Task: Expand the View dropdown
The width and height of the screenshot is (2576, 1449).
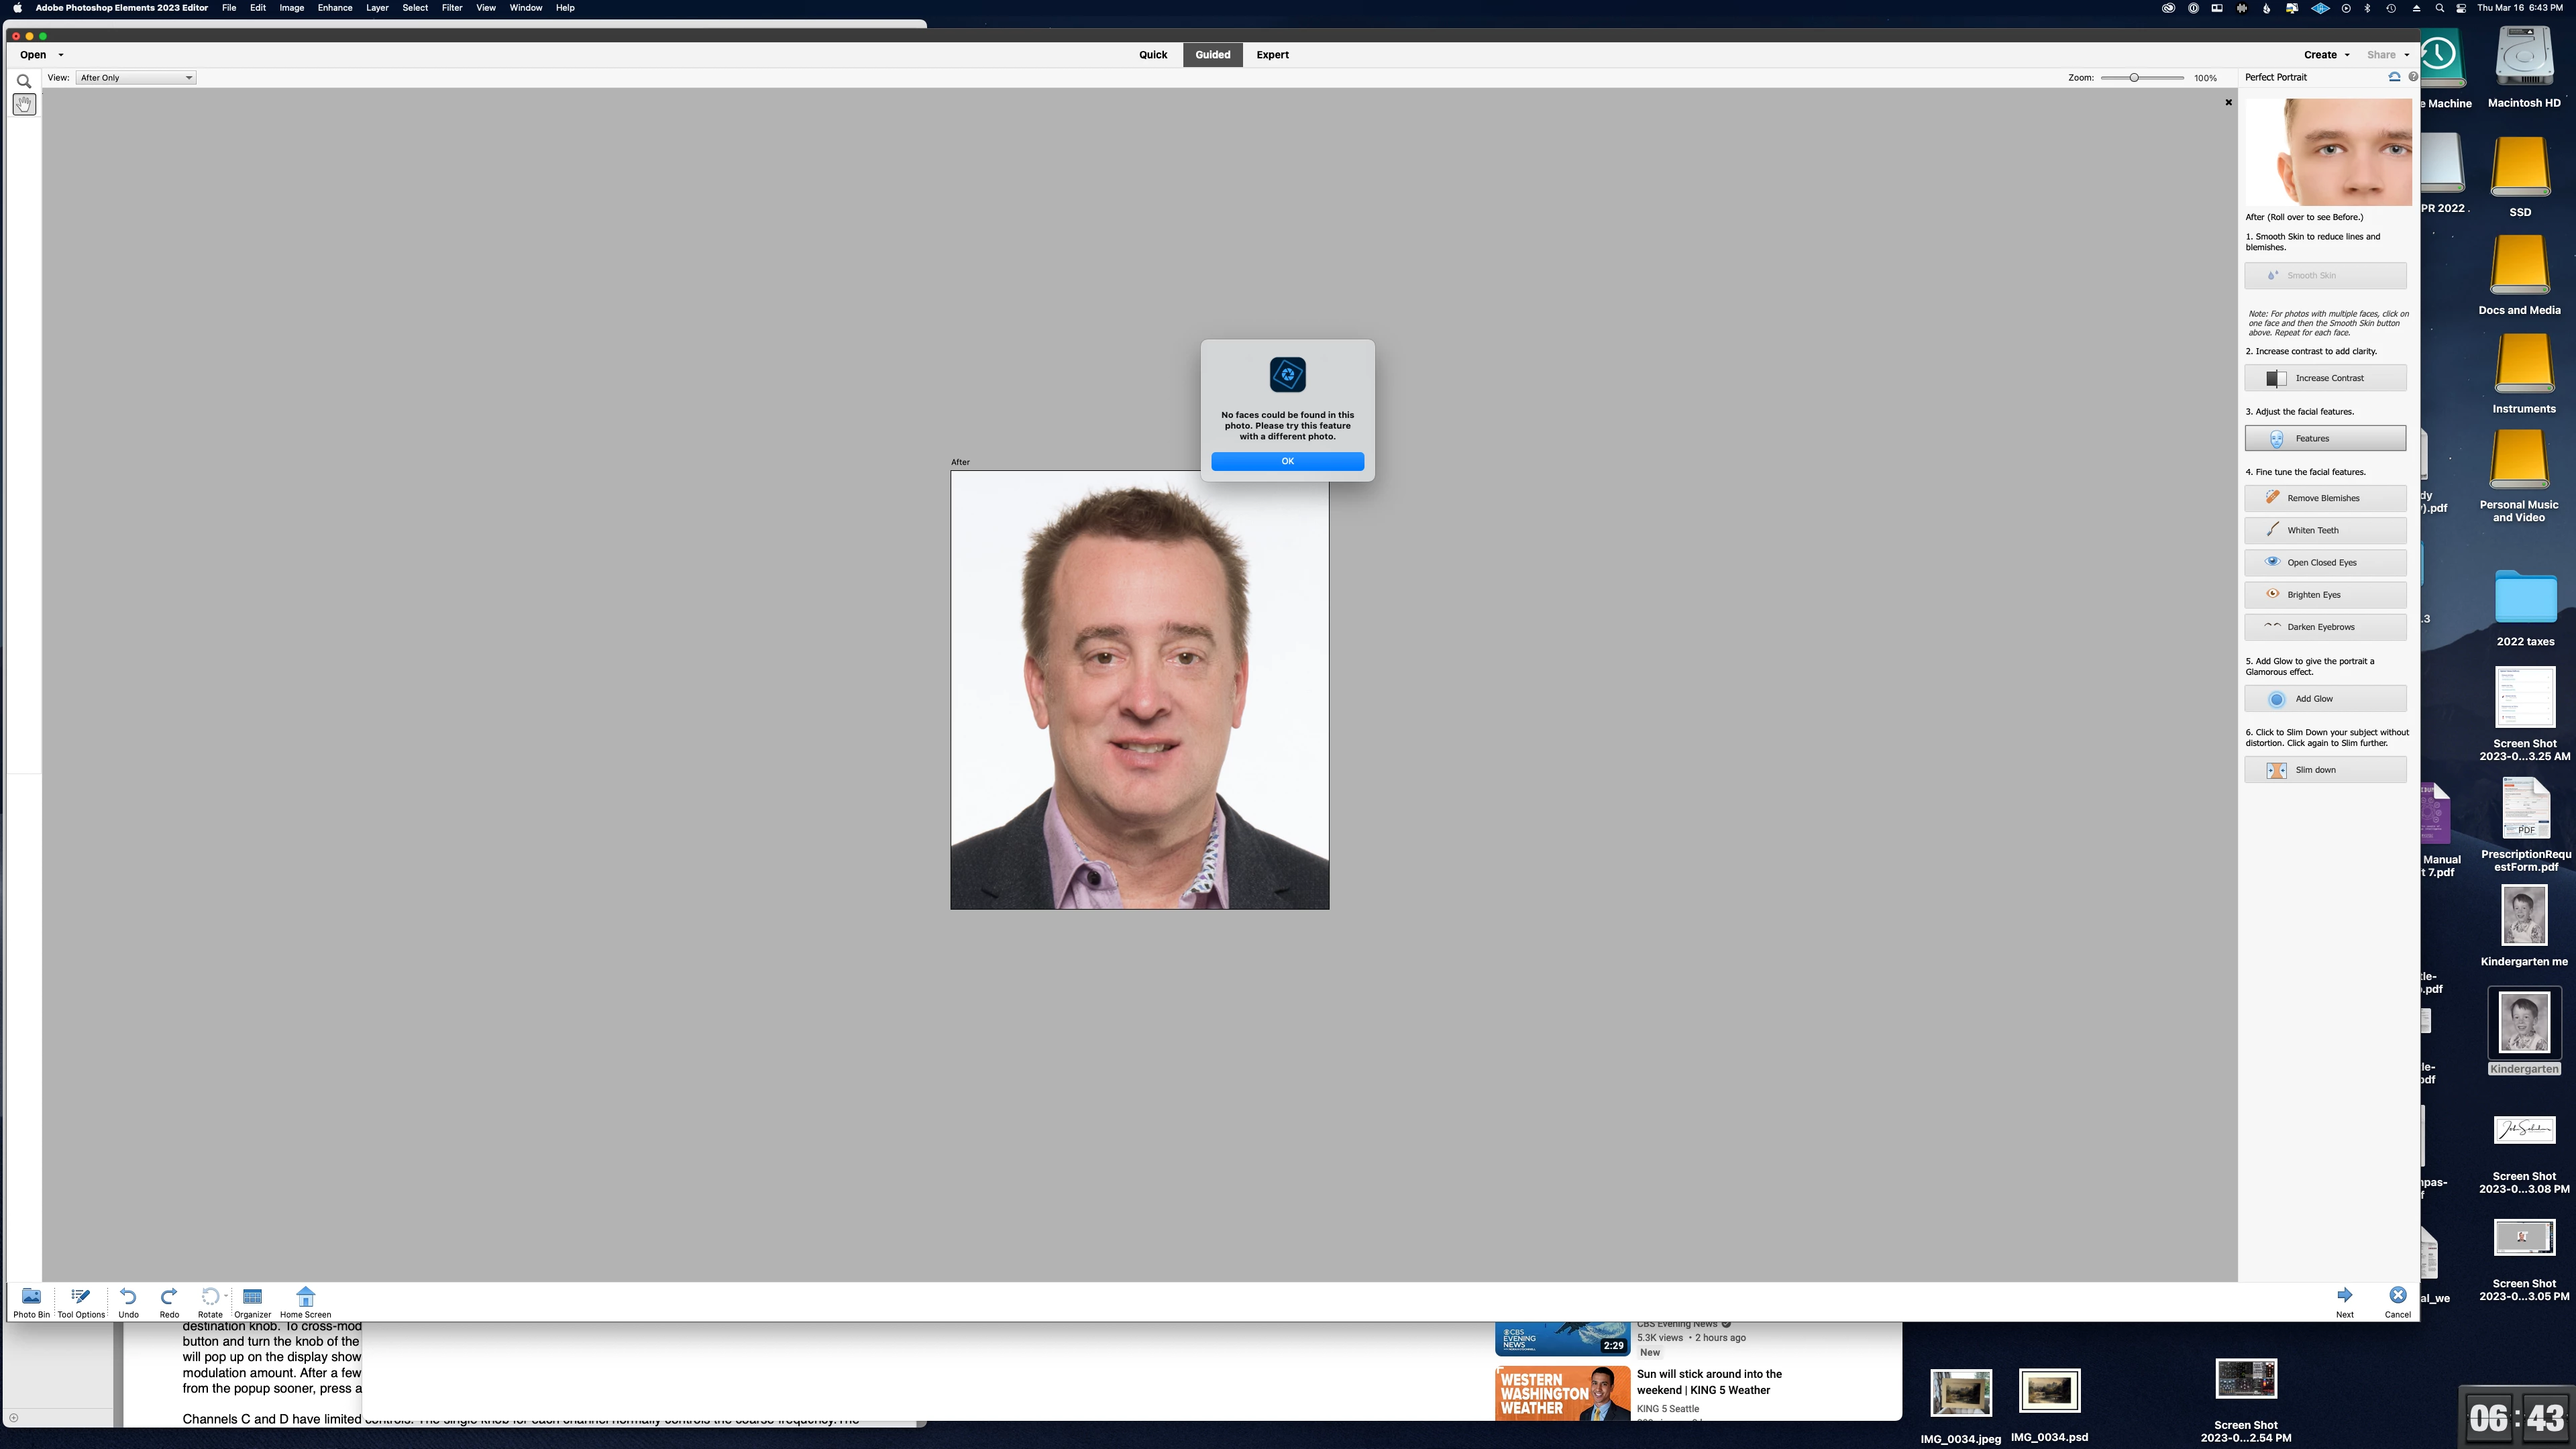Action: click(x=135, y=78)
